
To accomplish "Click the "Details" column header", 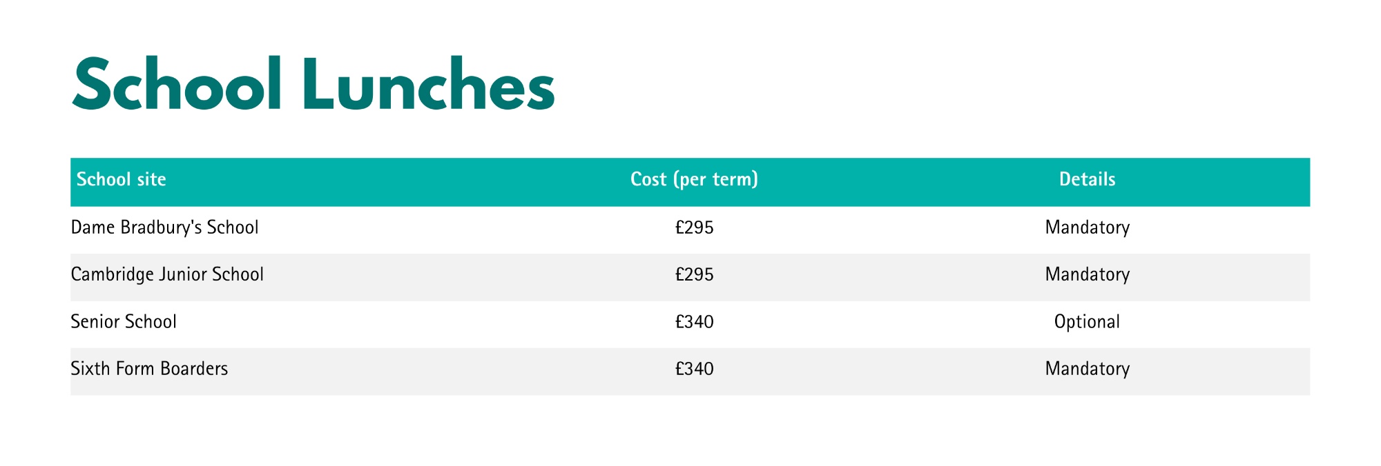I will (1087, 180).
